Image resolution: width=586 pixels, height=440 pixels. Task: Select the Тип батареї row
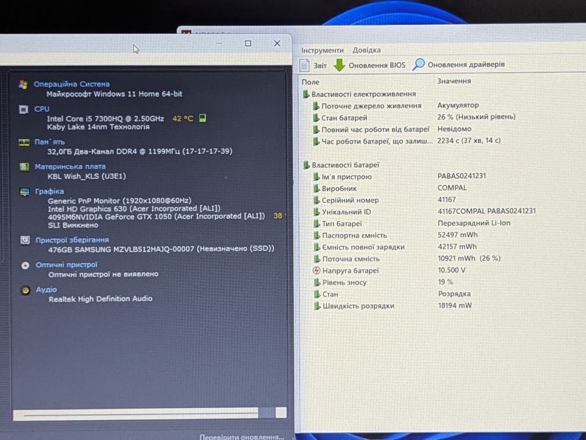coord(412,223)
